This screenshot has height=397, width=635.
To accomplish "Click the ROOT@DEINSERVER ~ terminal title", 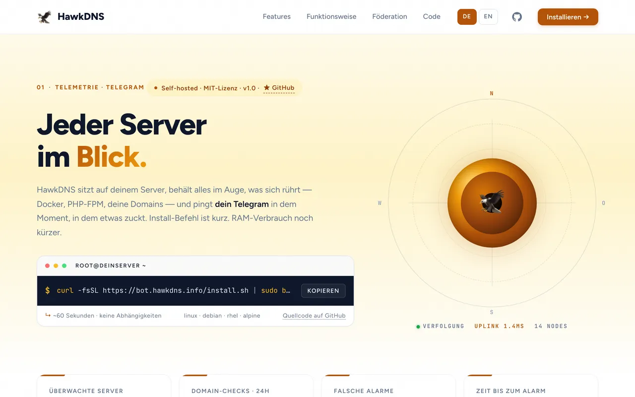I will pos(111,266).
